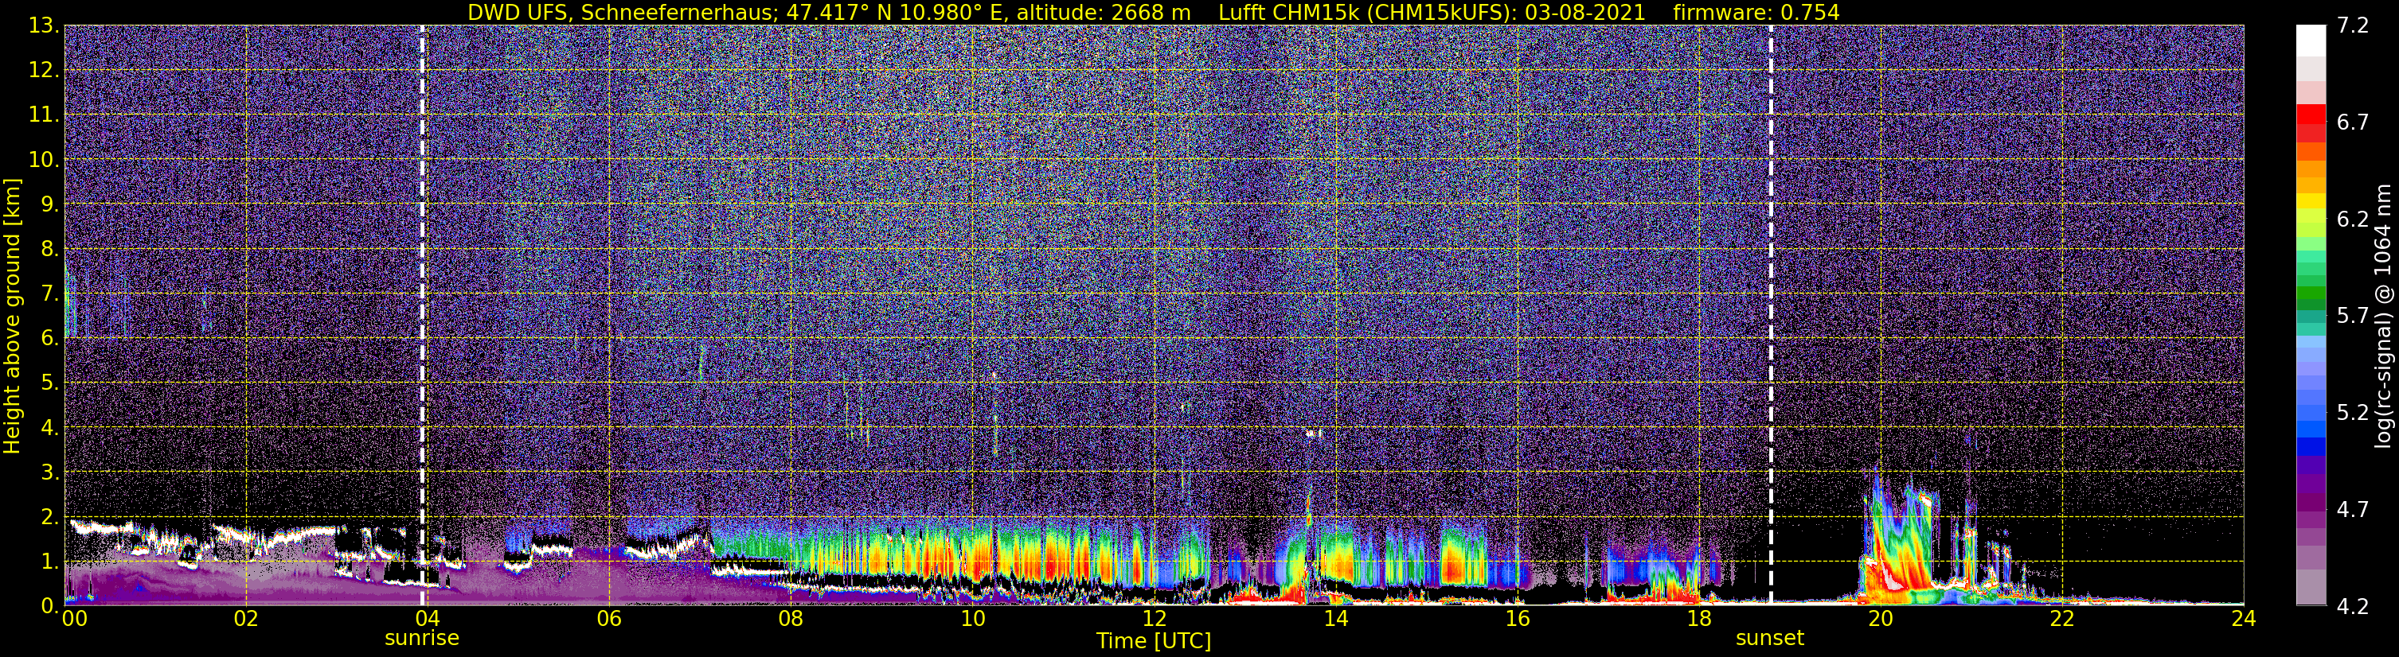This screenshot has height=657, width=2399.
Task: Click the colorbar tick value 6.2
Action: (2353, 220)
